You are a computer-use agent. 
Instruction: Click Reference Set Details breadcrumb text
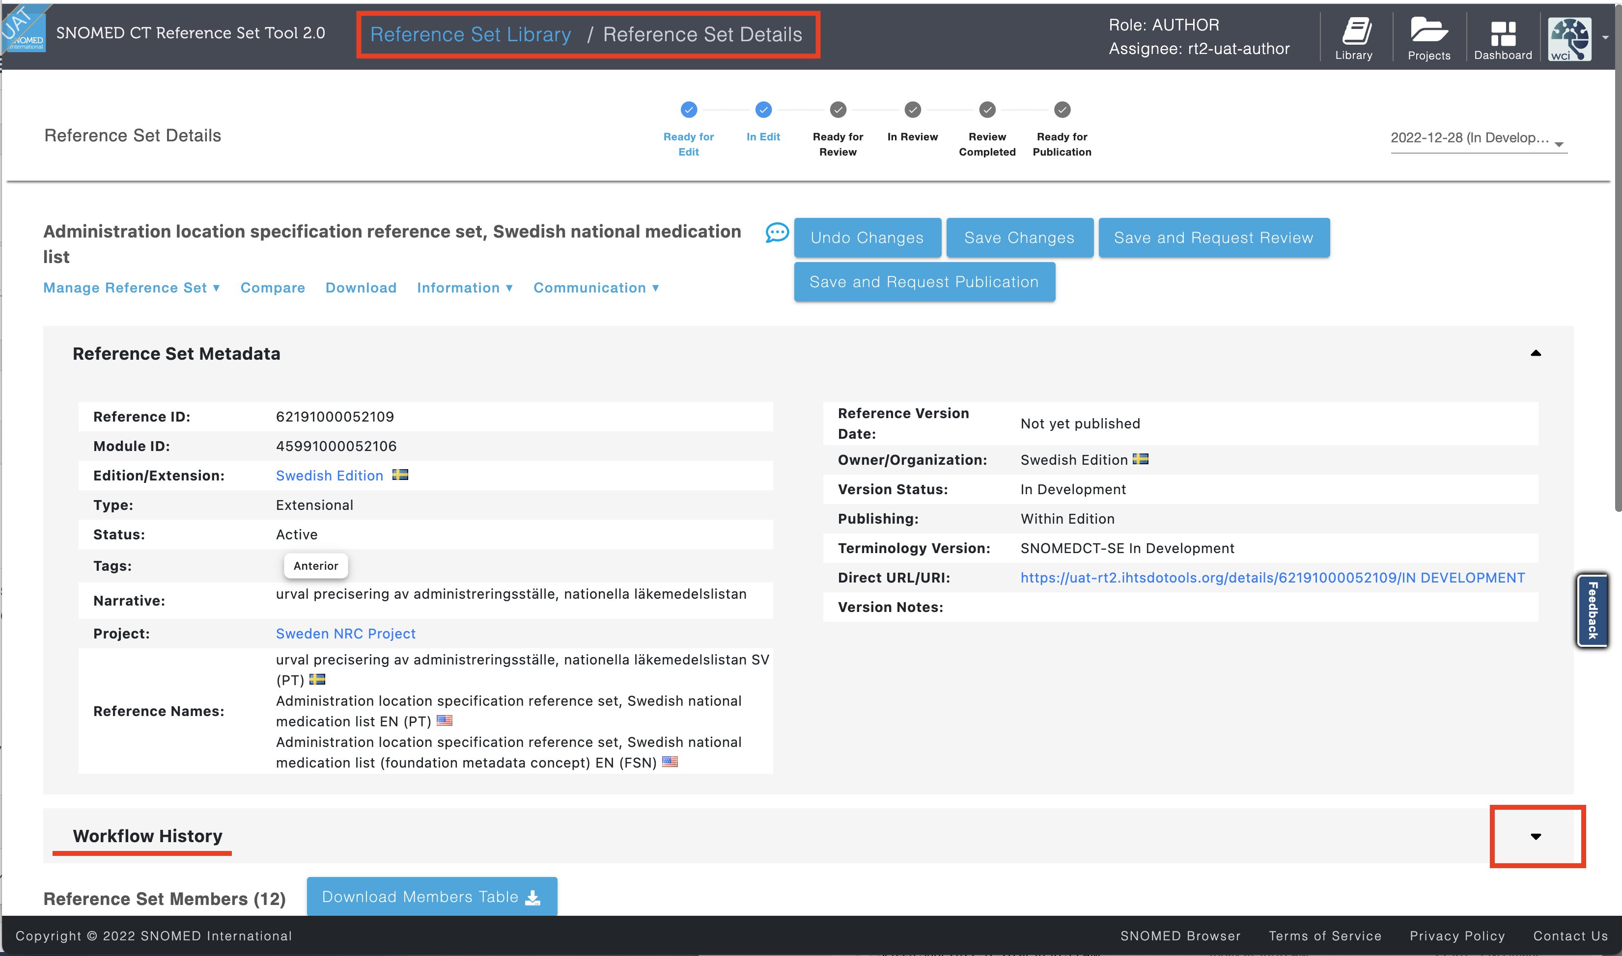click(703, 34)
